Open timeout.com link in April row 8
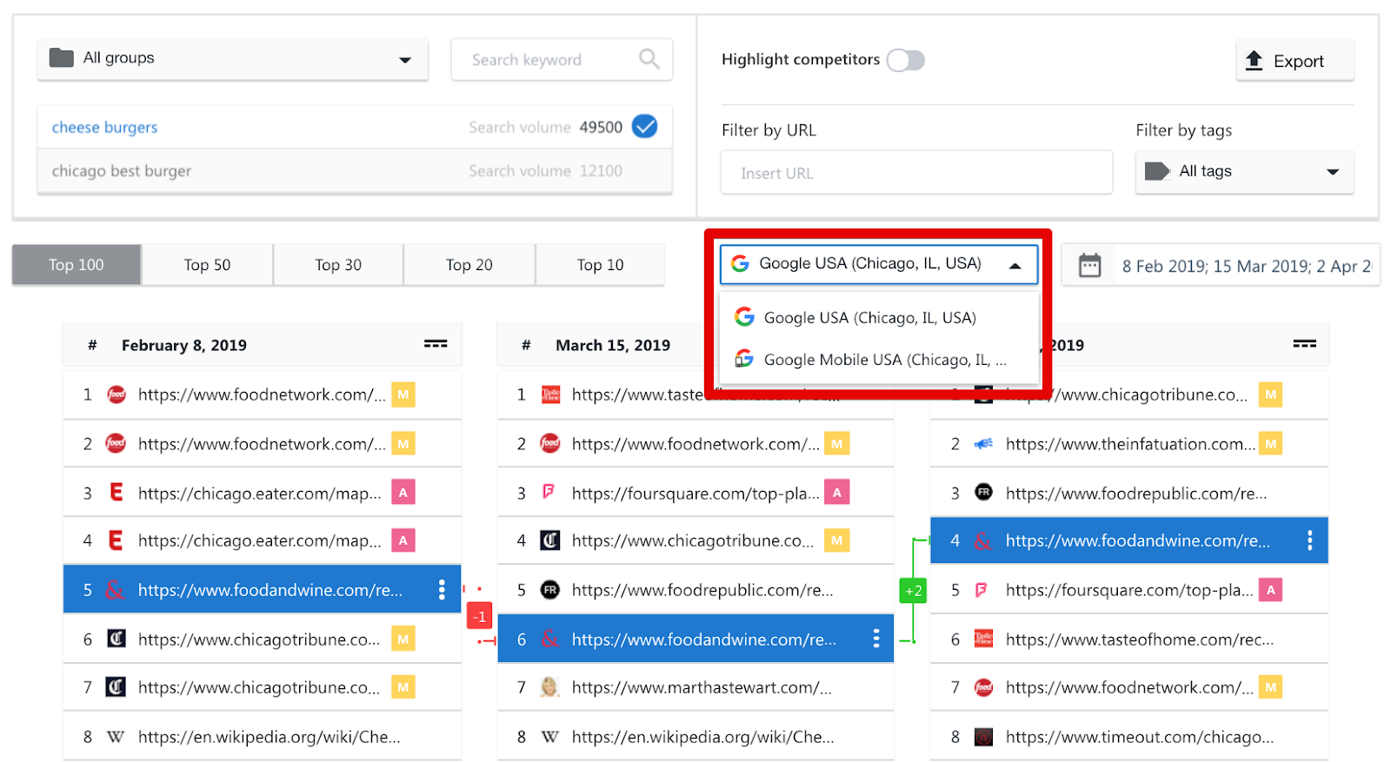Screen dimensions: 1391x762 (1140, 737)
